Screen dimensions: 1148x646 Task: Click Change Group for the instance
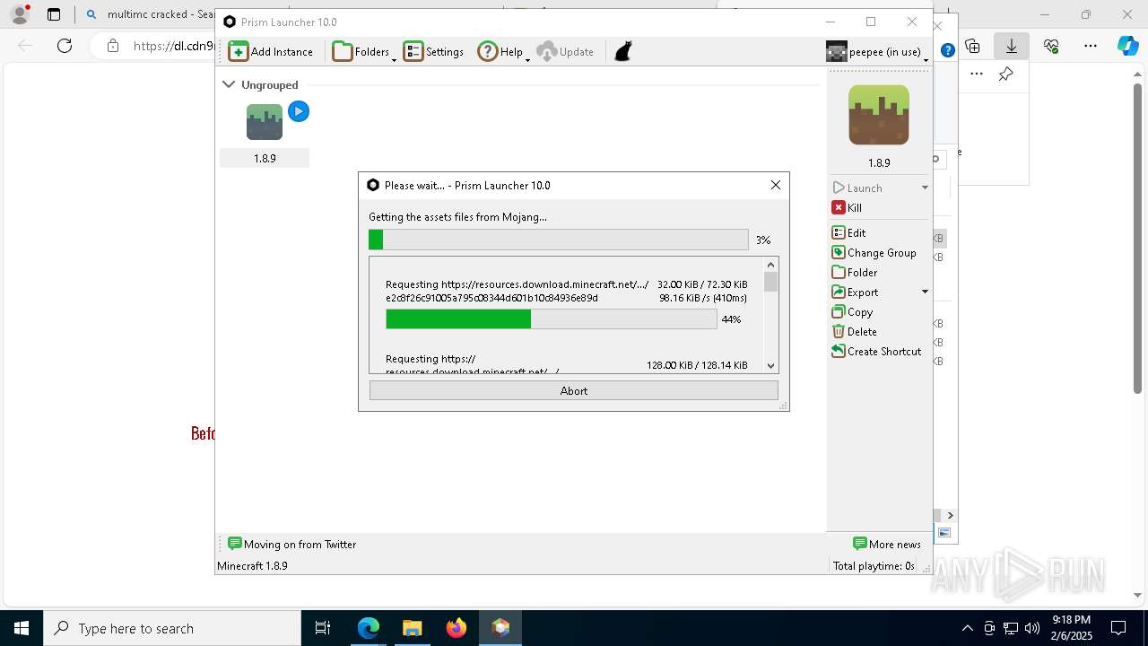[874, 252]
